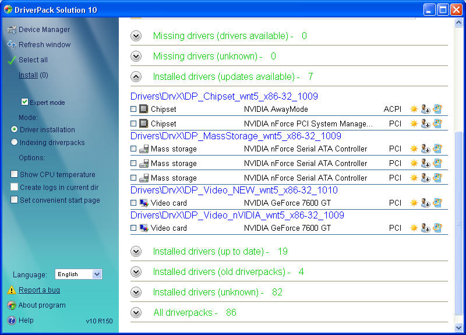Viewport: 466px width, 335px height.
Task: Expand Missing drivers (unknown) section arrow
Action: coord(136,56)
